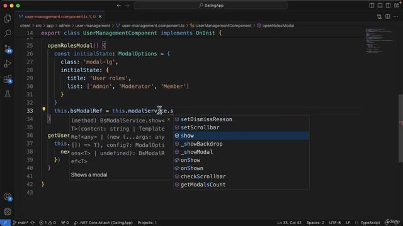Viewport: 403px width, 226px height.
Task: Click line number 25 in gutter
Action: tap(30, 46)
